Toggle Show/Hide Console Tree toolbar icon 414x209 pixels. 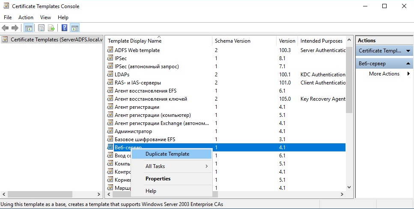(28, 28)
